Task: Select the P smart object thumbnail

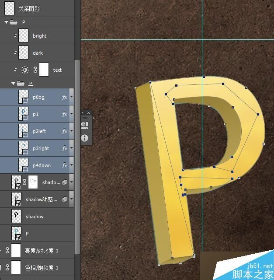Action: point(16,233)
